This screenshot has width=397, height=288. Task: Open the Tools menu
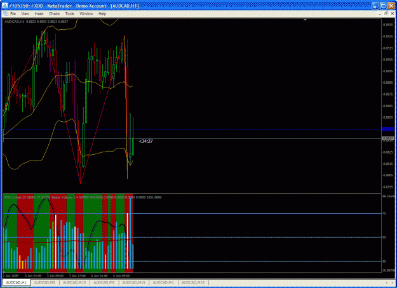click(x=70, y=14)
